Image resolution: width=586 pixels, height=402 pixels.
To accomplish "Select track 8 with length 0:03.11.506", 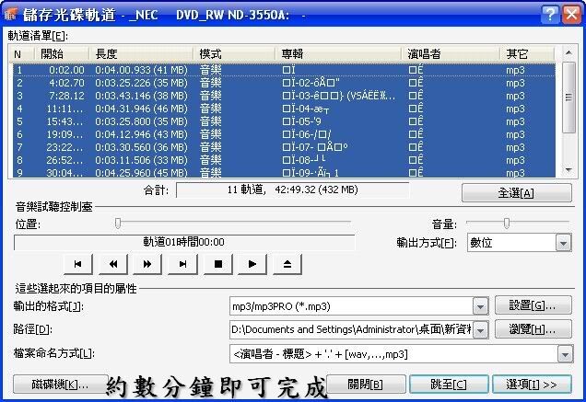I will point(284,160).
